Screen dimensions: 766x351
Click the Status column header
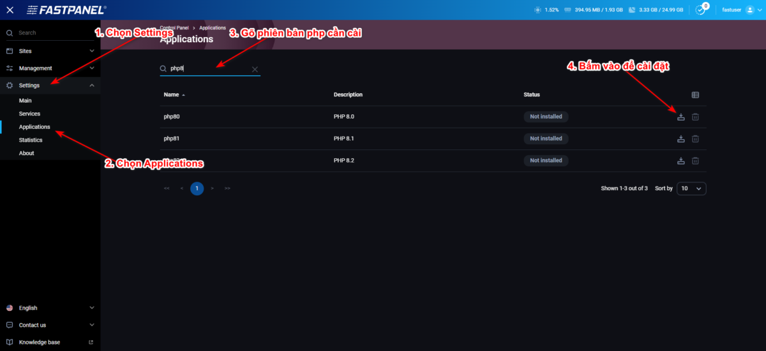point(532,94)
